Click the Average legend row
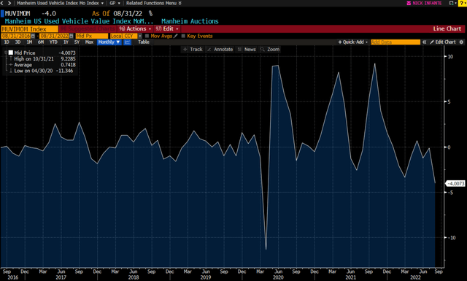 pyautogui.click(x=42, y=65)
